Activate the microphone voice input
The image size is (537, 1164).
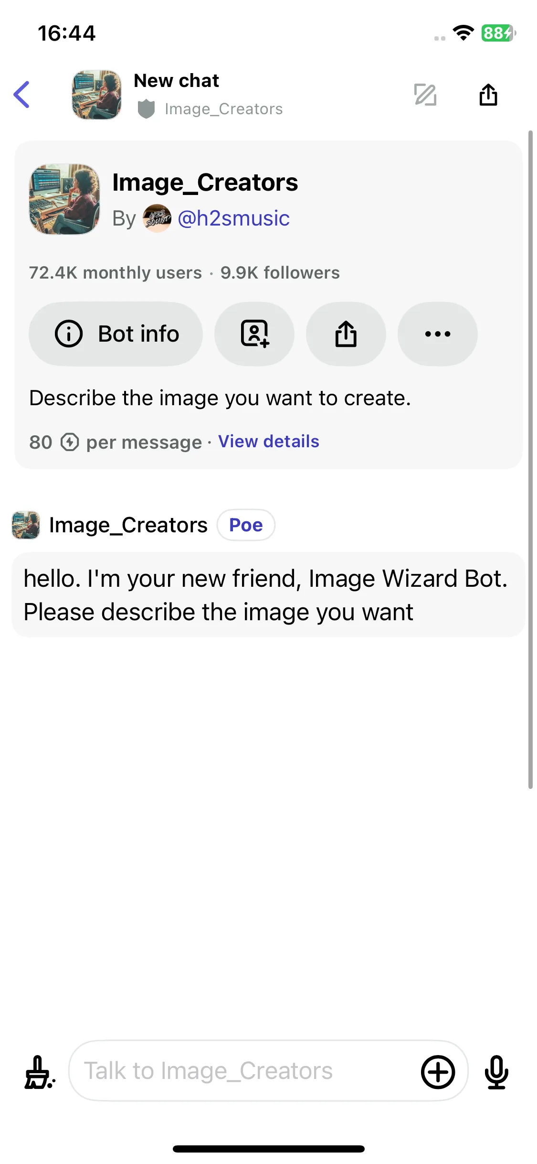(496, 1072)
